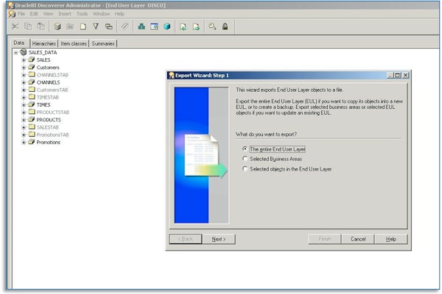Image resolution: width=442 pixels, height=294 pixels.
Task: Expand the TIMESTAB folder node
Action: (24, 97)
